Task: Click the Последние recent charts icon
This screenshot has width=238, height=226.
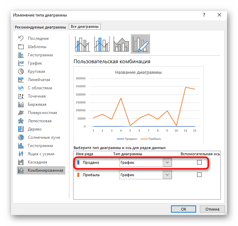Action: [21, 38]
